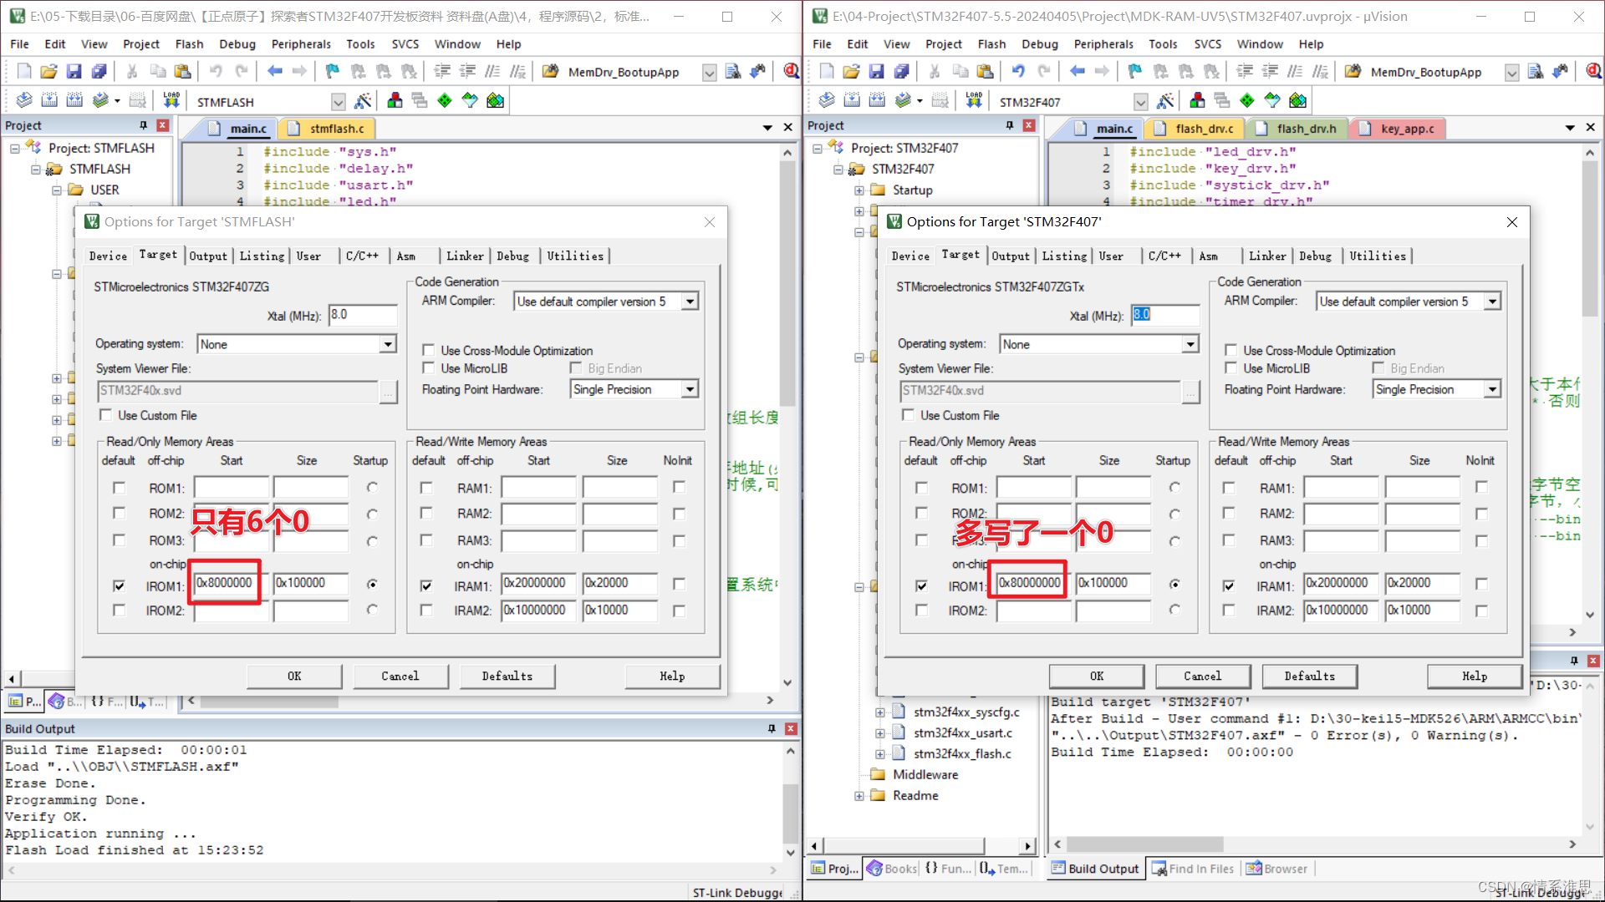
Task: Click Defaults in STMFLASH options dialog
Action: (507, 676)
